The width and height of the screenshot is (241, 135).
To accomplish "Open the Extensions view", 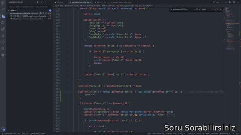I will tap(3, 29).
